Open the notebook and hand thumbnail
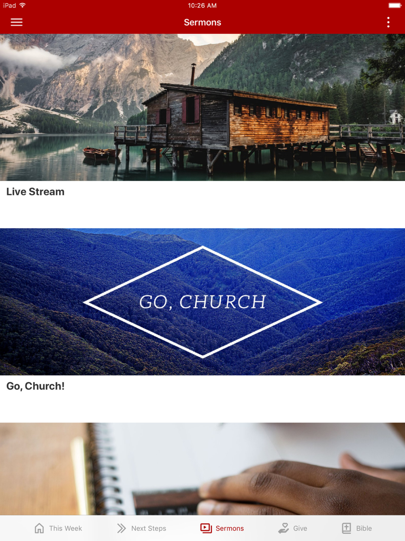Image resolution: width=405 pixels, height=541 pixels. [202, 469]
